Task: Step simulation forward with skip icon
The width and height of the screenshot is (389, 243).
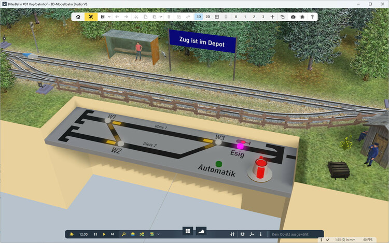Action: (x=113, y=234)
